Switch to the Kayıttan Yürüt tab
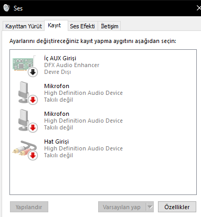 pos(24,26)
